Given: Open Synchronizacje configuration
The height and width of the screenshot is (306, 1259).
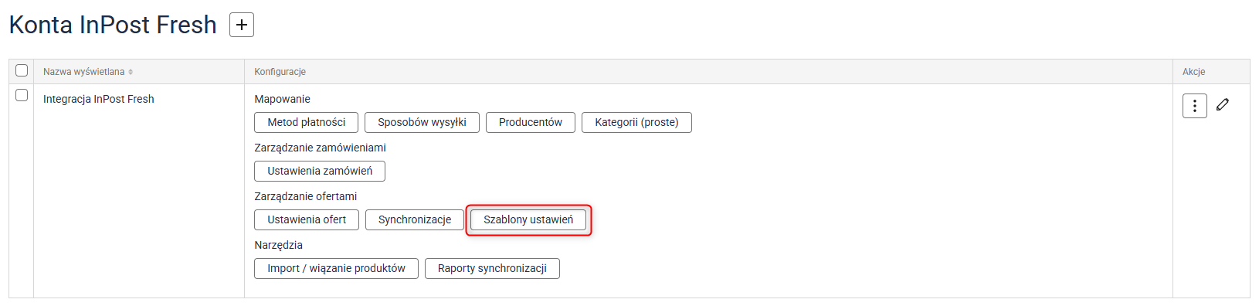Looking at the screenshot, I should pos(415,219).
